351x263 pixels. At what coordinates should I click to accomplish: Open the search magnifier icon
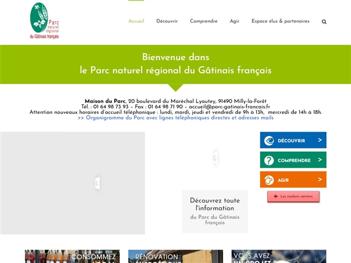click(x=324, y=22)
